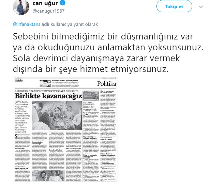Click the small building photo atop the clipping
This screenshot has width=213, height=184.
[45, 84]
